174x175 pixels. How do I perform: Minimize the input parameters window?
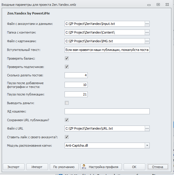pos(149,5)
